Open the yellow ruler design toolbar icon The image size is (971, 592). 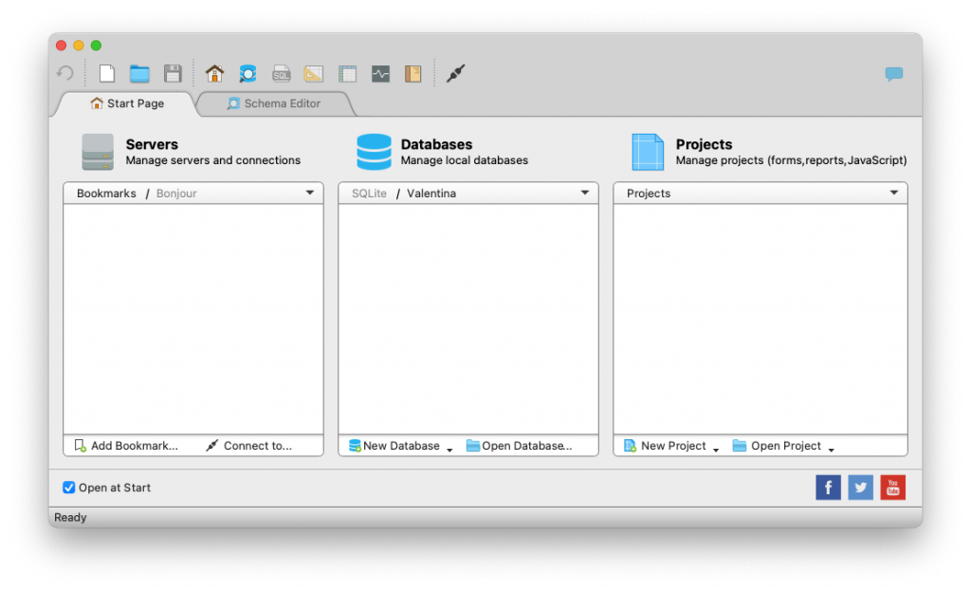pos(313,74)
